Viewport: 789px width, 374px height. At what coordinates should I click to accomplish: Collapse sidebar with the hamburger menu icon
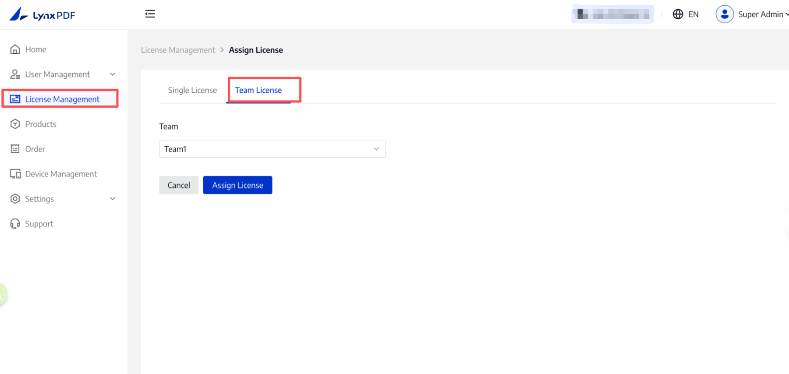coord(150,14)
